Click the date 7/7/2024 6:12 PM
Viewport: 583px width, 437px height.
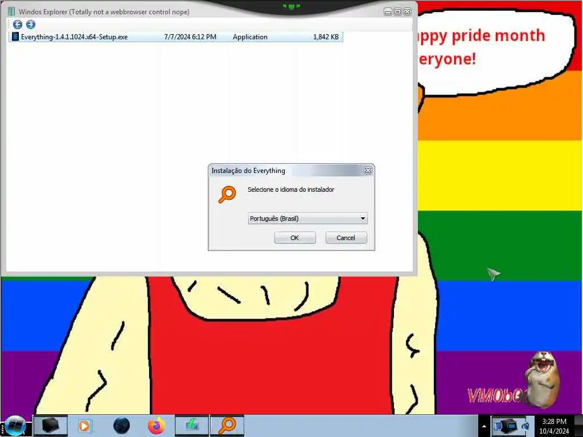pos(190,37)
